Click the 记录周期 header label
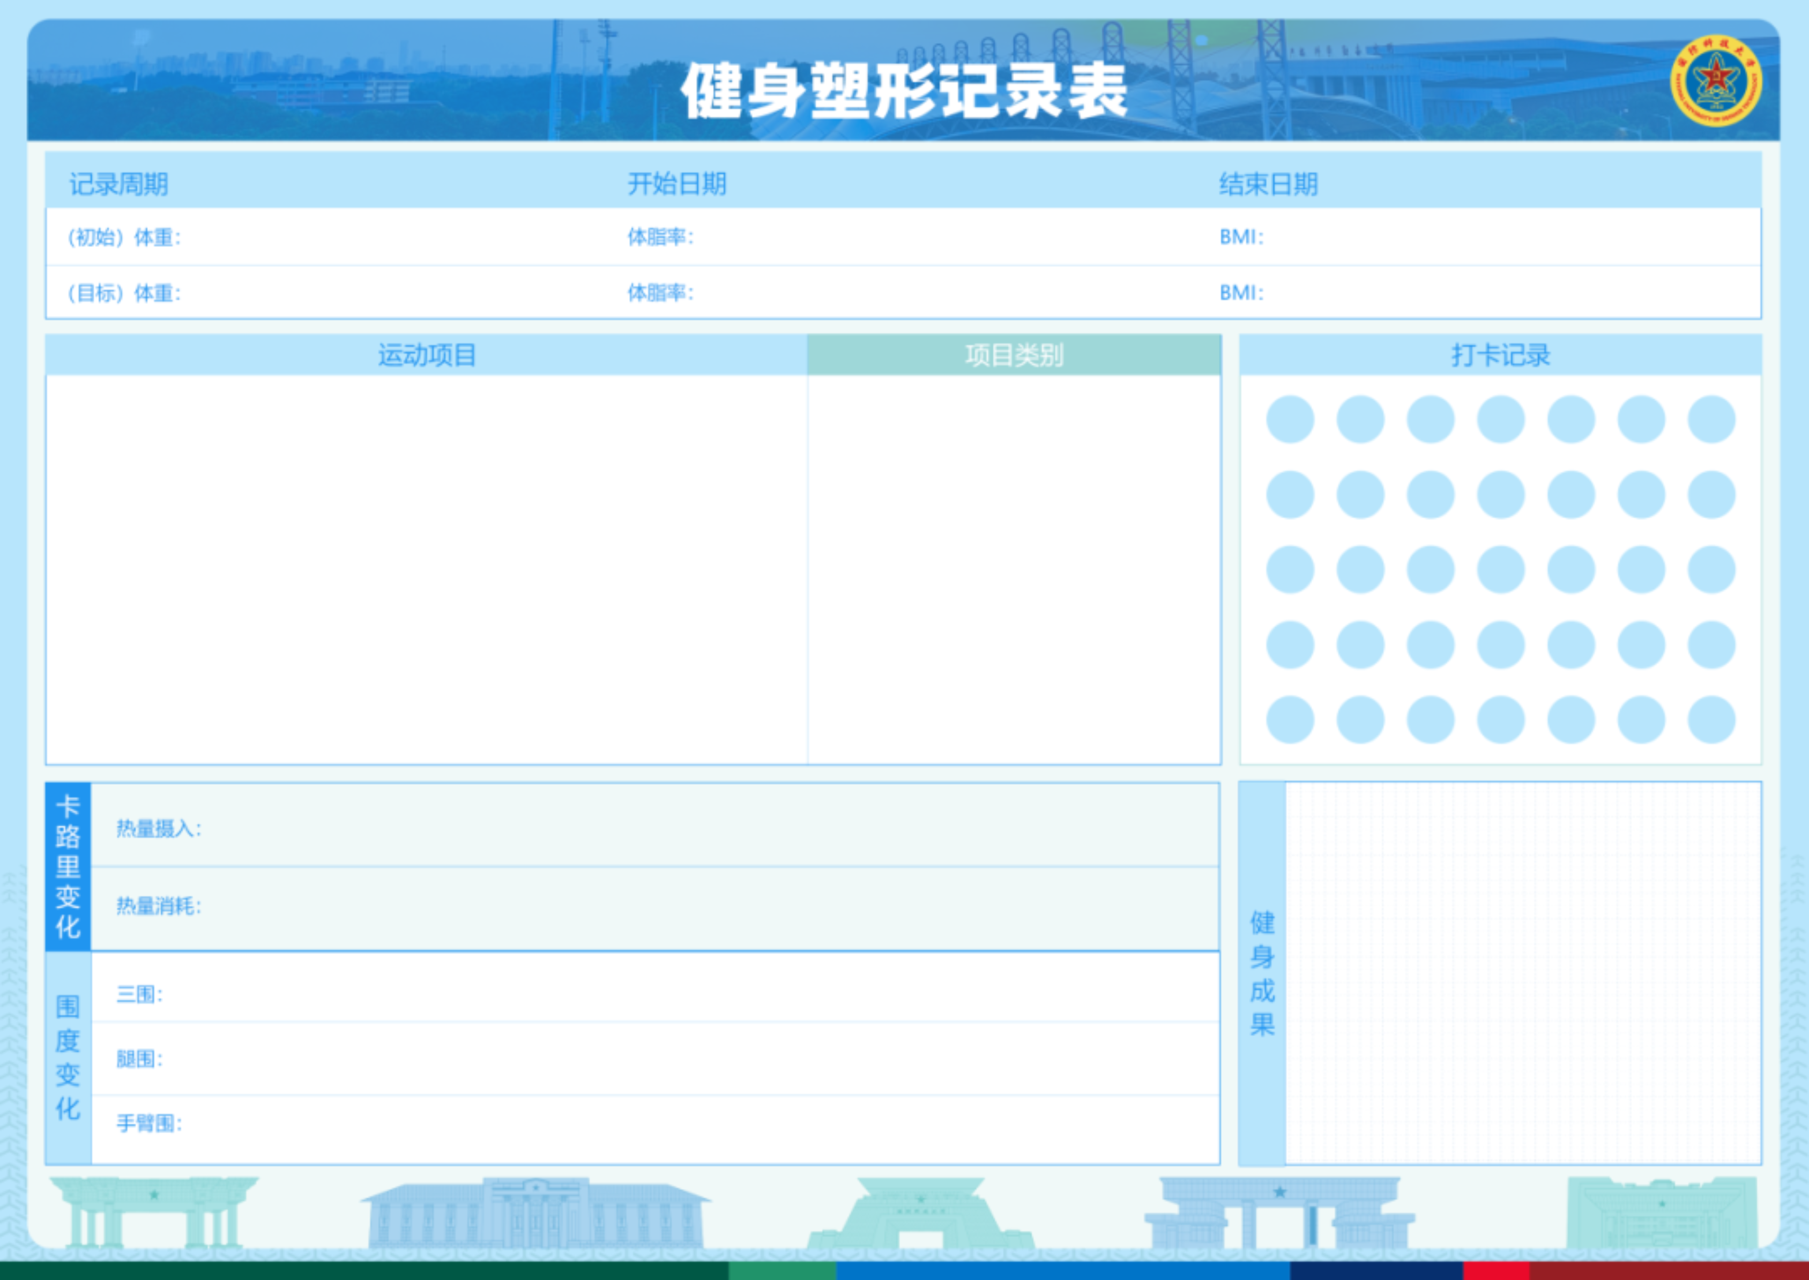Screen dimensions: 1809x1280 (x=118, y=184)
